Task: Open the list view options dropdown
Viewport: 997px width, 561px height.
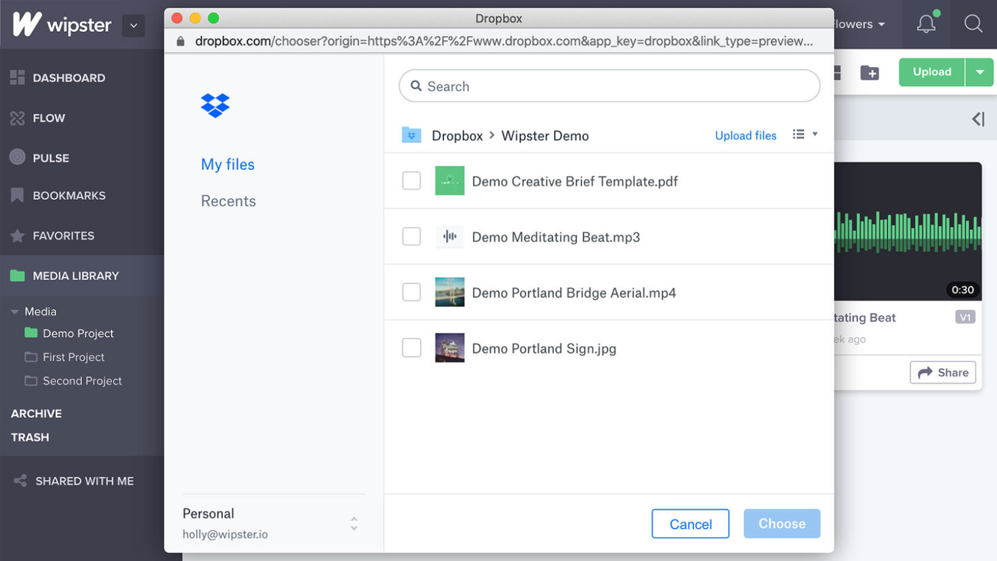Action: pyautogui.click(x=804, y=134)
